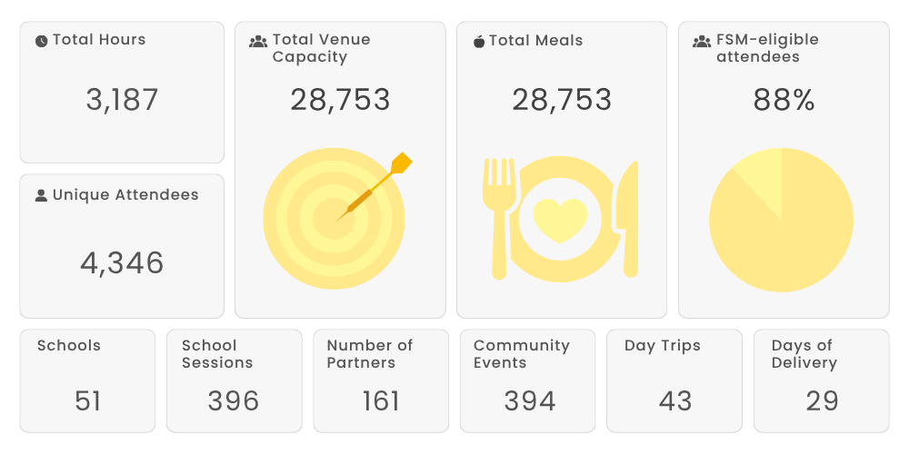
Task: Click the heart on the plate graphic
Action: pyautogui.click(x=560, y=220)
